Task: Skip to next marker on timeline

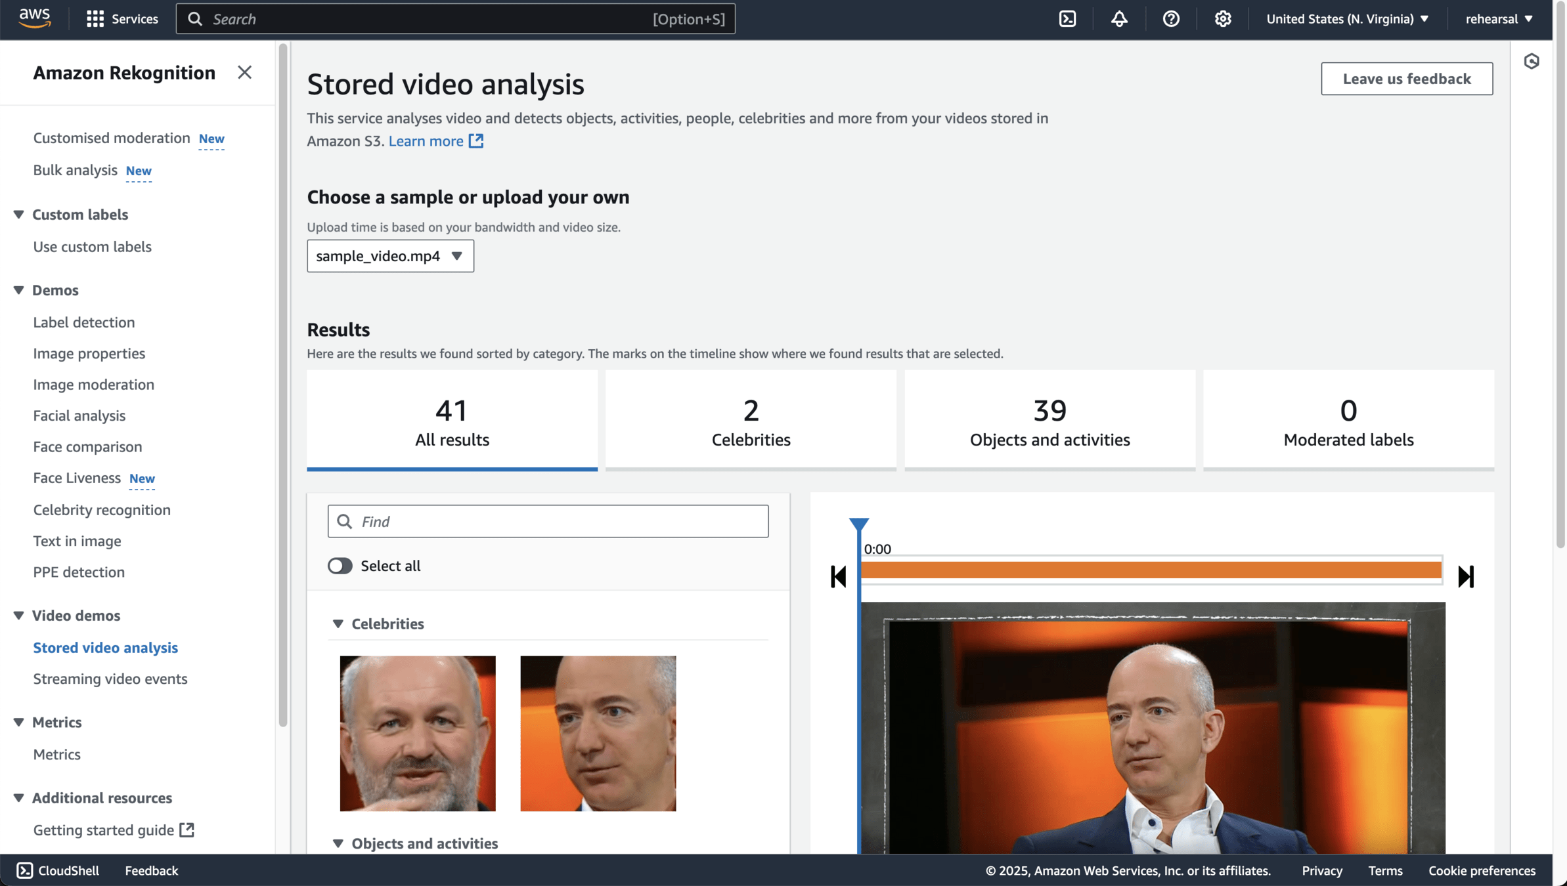Action: click(x=1466, y=576)
